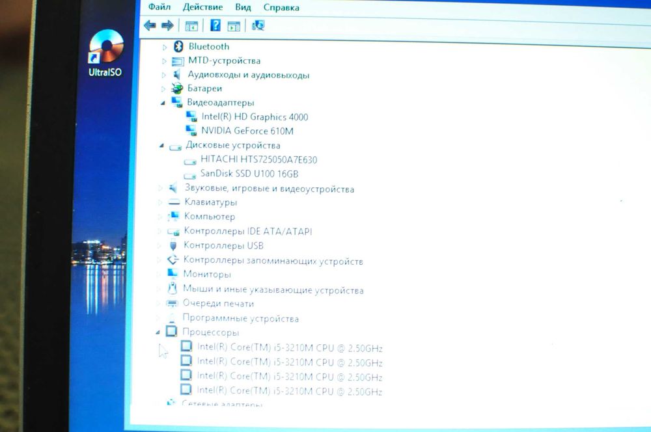Select Видеоадаптеры category label
Image resolution: width=651 pixels, height=432 pixels.
point(221,103)
